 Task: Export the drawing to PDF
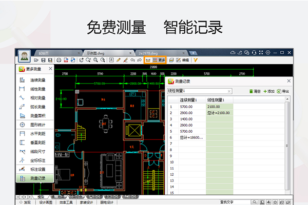[x=66, y=60]
